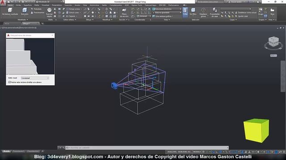Open the Modelado 3D workspace dropdown
The image size is (286, 160).
49,2
